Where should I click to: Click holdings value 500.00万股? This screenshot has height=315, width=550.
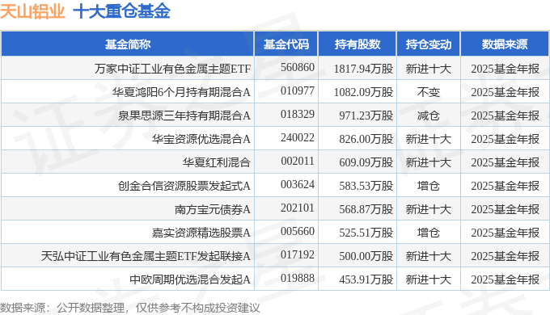(x=366, y=256)
